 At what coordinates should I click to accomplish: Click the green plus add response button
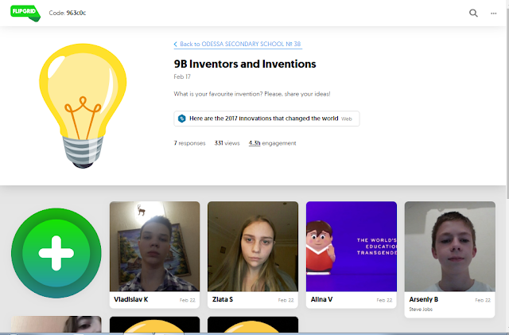[x=56, y=253]
